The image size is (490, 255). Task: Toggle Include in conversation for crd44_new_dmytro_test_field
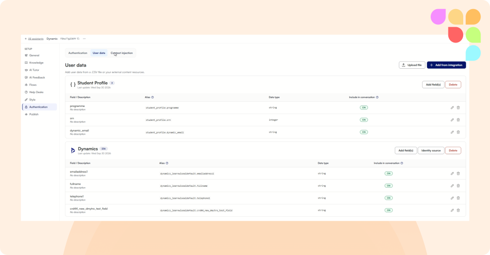(389, 210)
